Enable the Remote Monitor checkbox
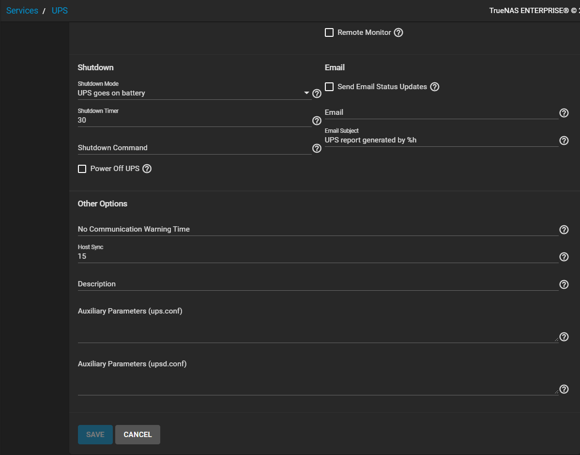Viewport: 580px width, 455px height. pos(329,32)
